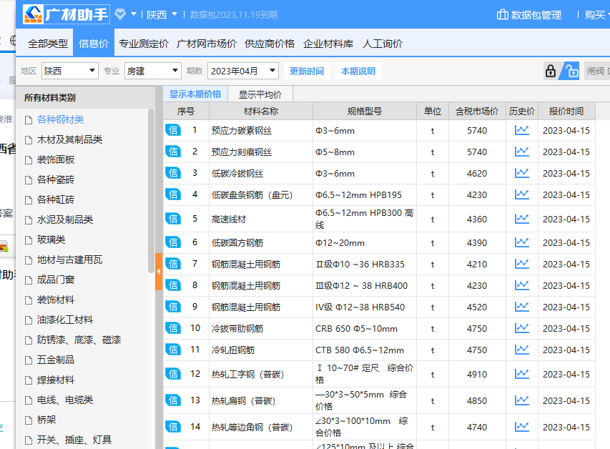
Task: Select 水泥及制品类 category
Action: coord(64,219)
